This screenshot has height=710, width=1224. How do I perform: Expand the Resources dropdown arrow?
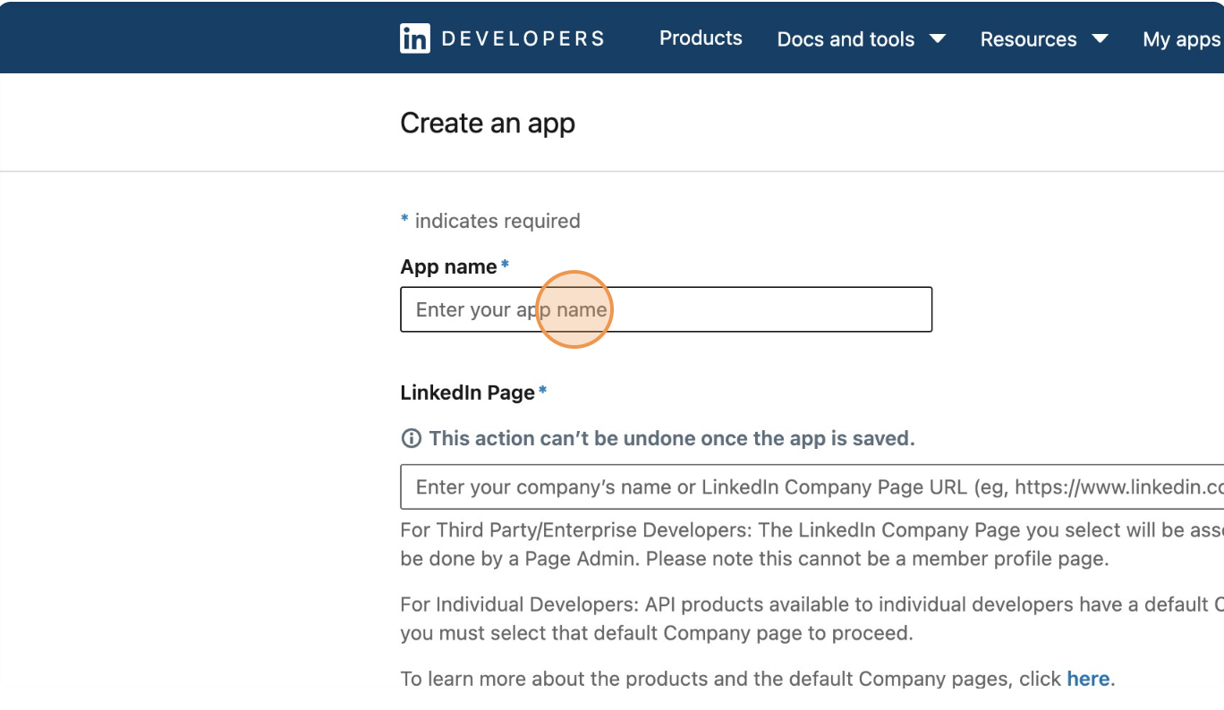[x=1101, y=38]
